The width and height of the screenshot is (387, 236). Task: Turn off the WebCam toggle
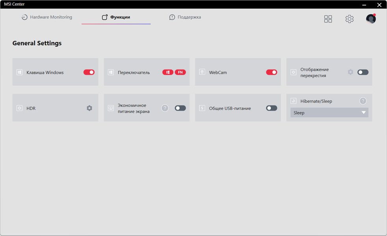click(x=272, y=72)
